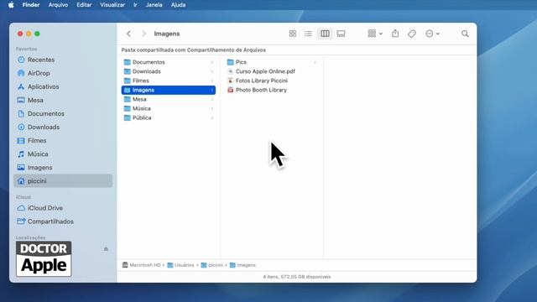Viewport: 537px width, 302px height.
Task: Select the Imagens folder in first column
Action: (169, 90)
